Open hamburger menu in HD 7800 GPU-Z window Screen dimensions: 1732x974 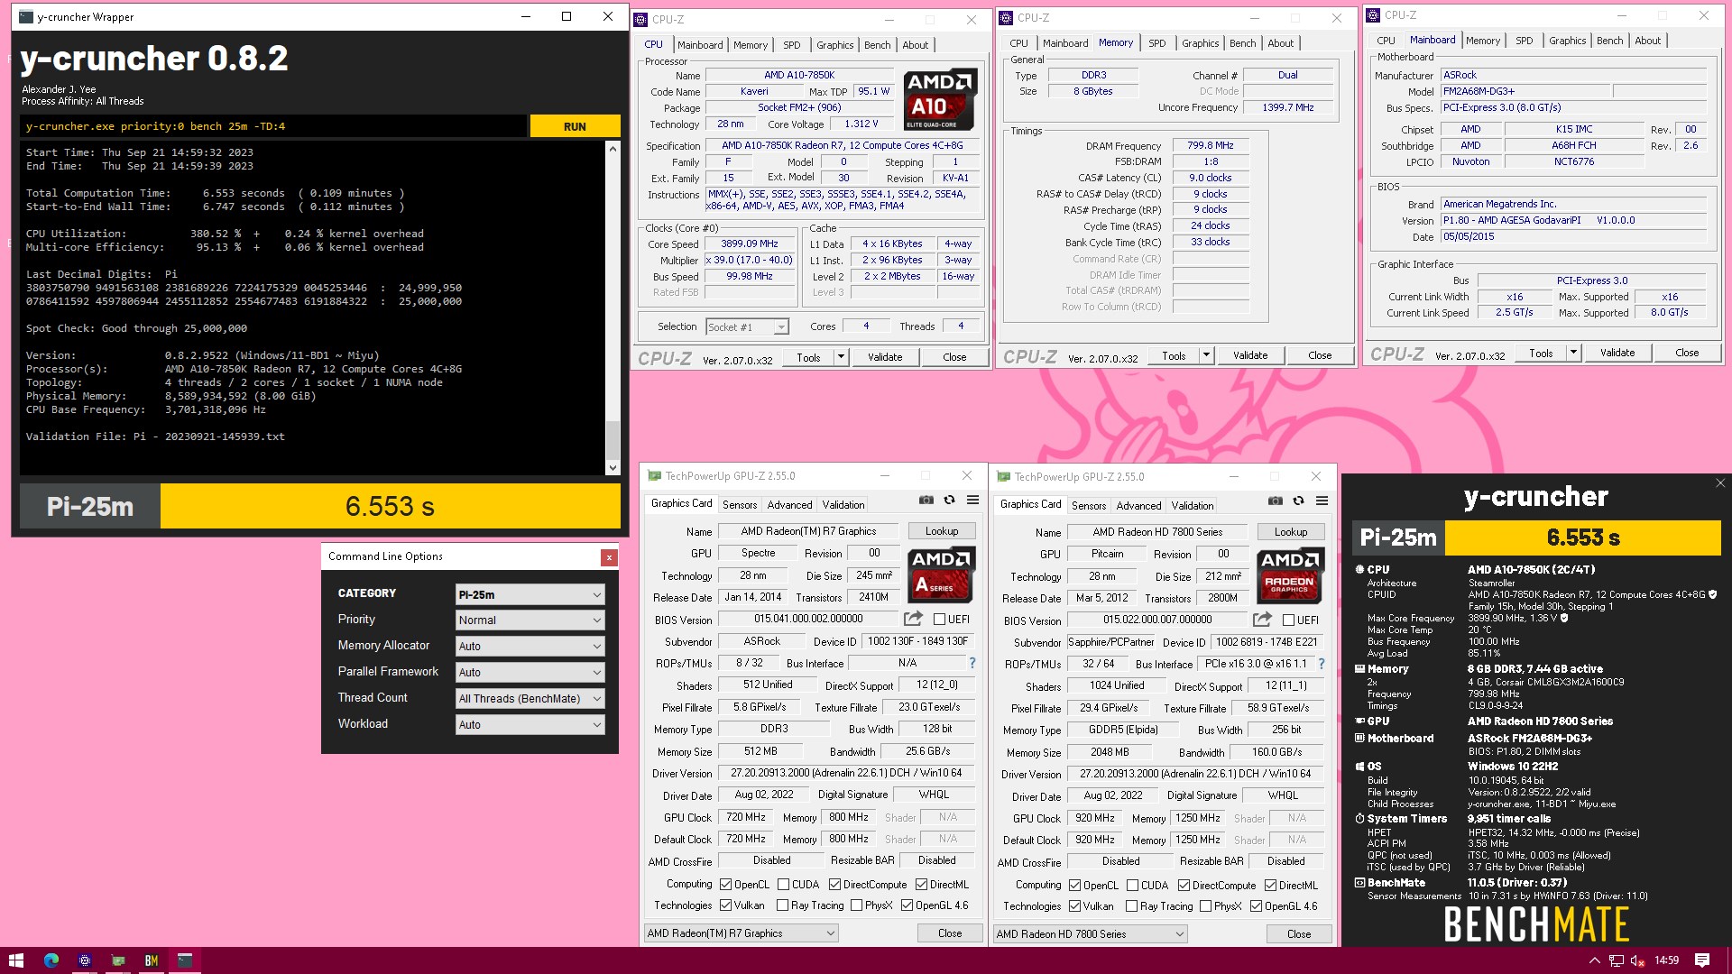(1322, 501)
